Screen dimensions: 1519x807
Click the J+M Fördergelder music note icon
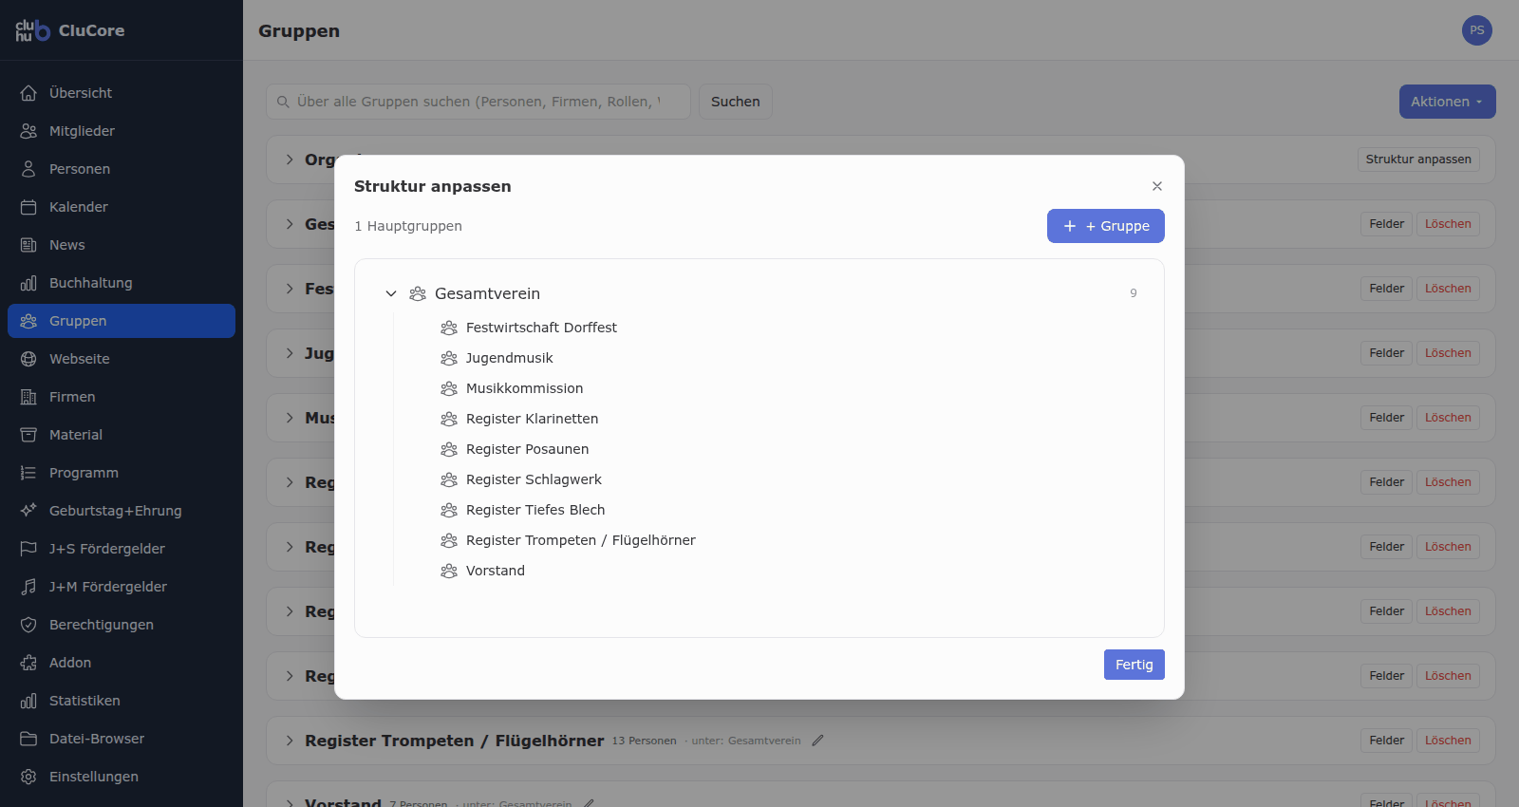tap(28, 587)
